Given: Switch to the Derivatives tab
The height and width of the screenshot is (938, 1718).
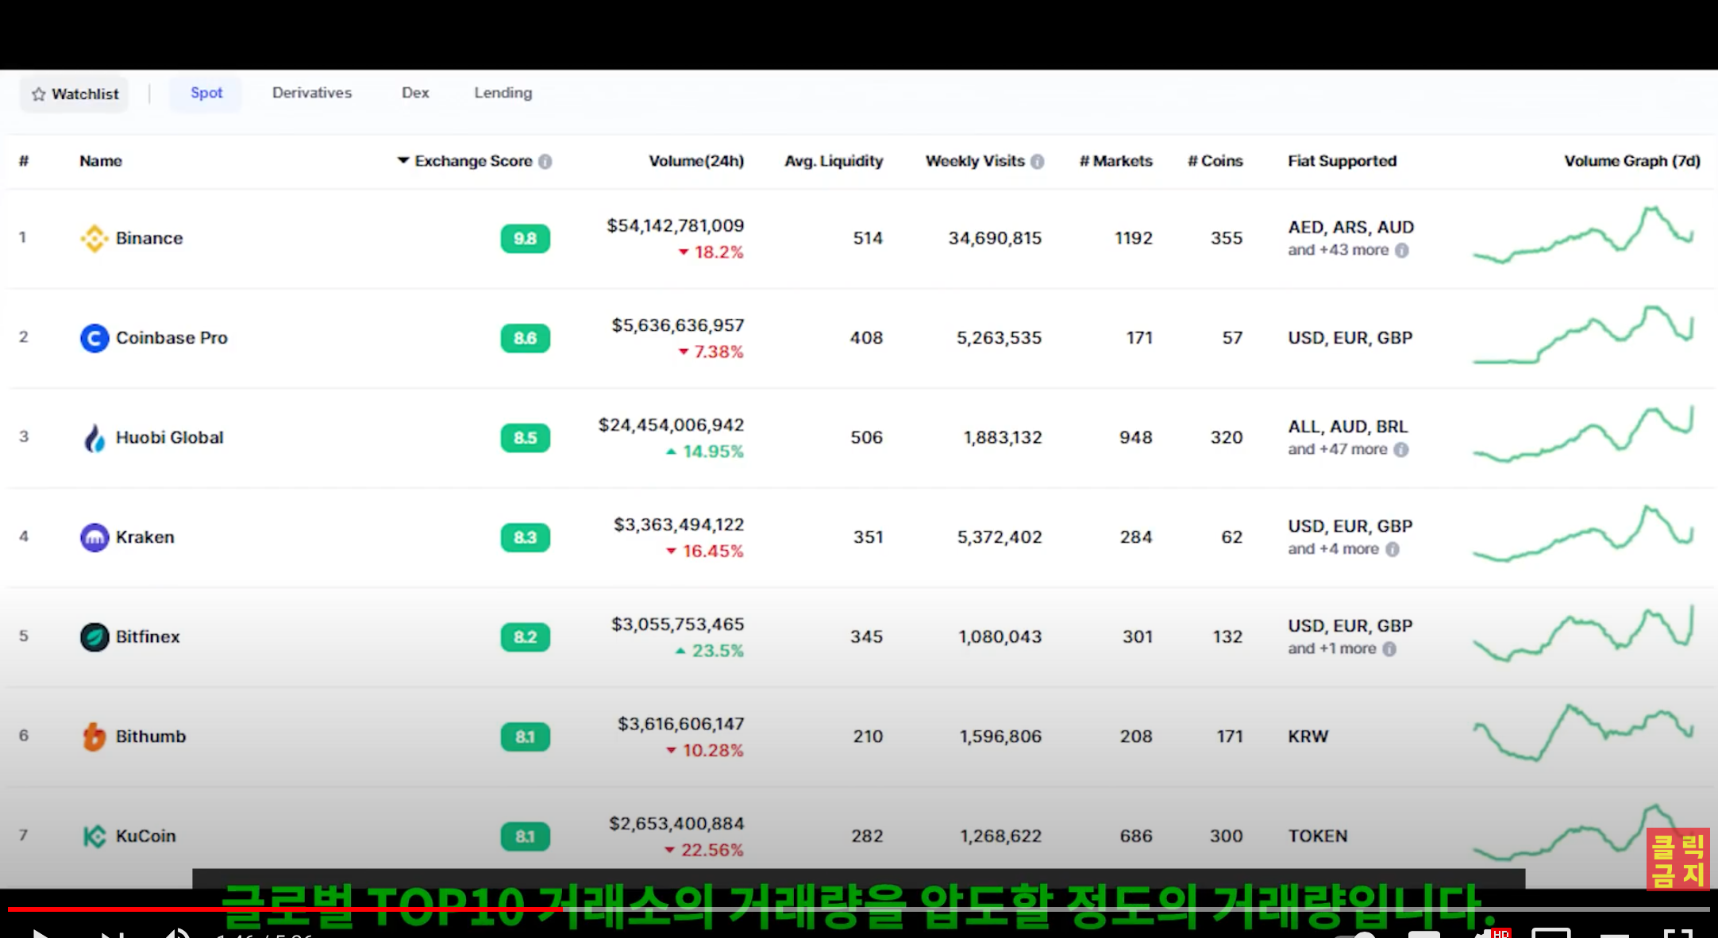Looking at the screenshot, I should 312,93.
